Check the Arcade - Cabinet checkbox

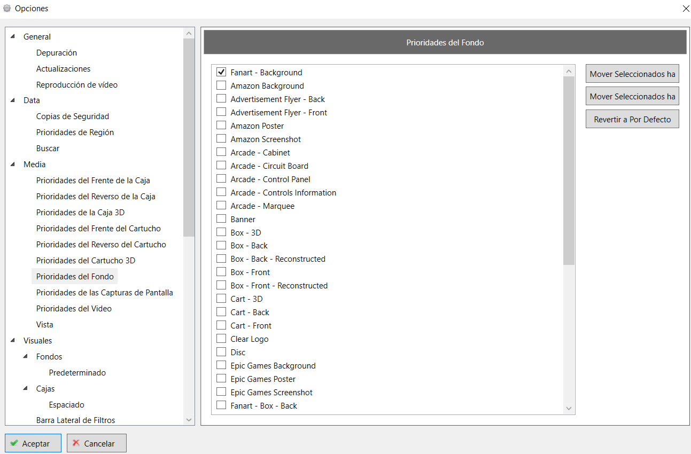(221, 152)
